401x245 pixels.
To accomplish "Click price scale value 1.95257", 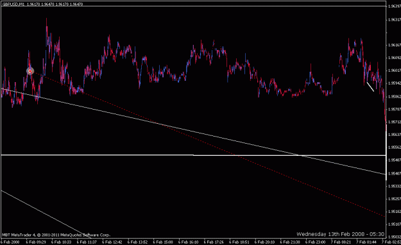I will (394, 199).
